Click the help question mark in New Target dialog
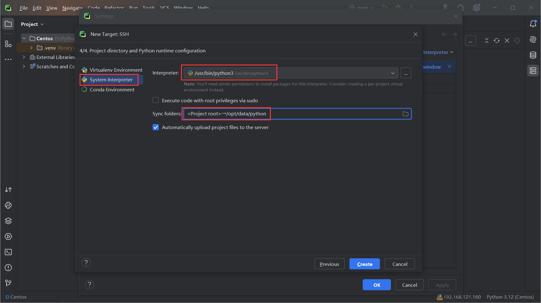Viewport: 541px width, 303px height. pyautogui.click(x=86, y=263)
